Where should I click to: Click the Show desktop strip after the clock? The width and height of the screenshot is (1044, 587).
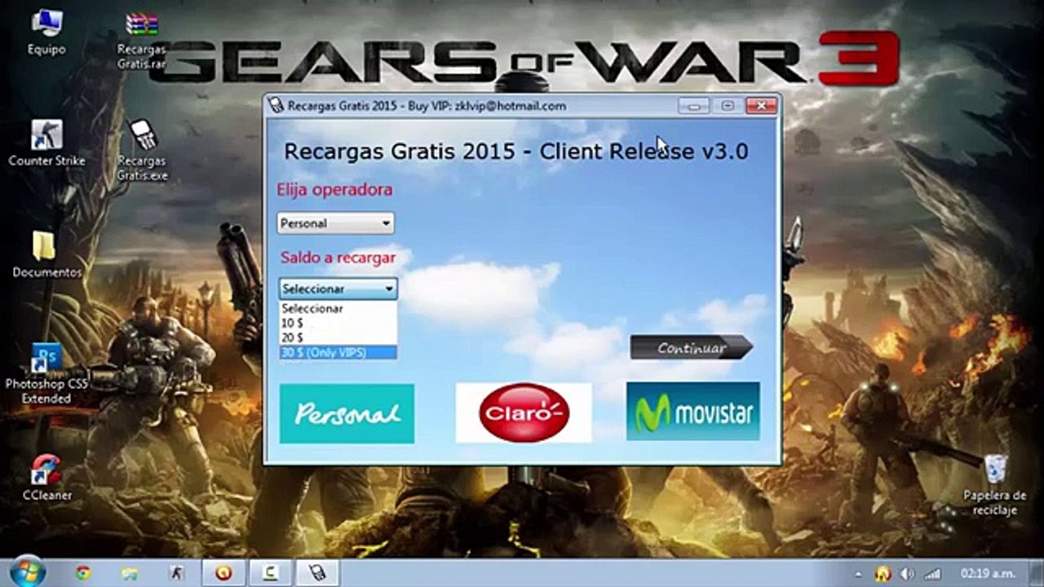tap(1037, 573)
